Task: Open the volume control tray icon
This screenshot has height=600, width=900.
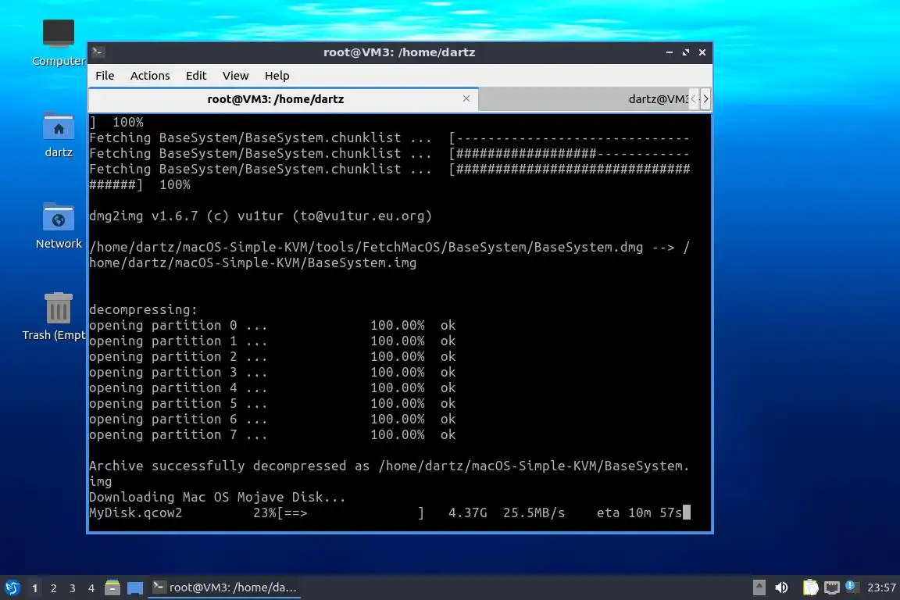Action: (x=781, y=587)
